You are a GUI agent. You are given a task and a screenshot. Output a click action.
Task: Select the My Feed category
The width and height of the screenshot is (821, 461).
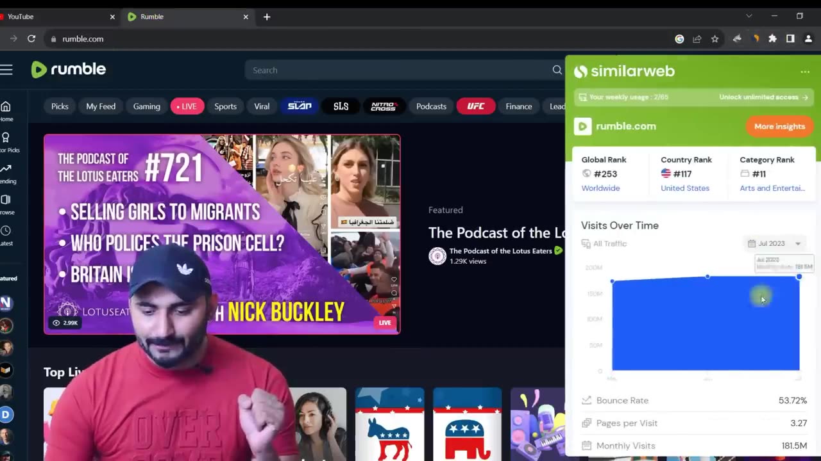pyautogui.click(x=101, y=106)
